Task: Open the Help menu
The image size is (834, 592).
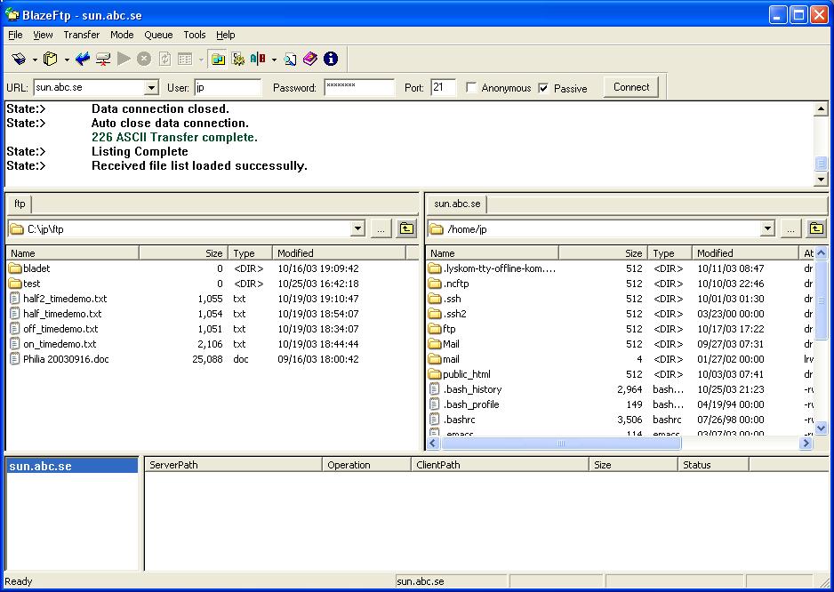Action: pos(226,35)
